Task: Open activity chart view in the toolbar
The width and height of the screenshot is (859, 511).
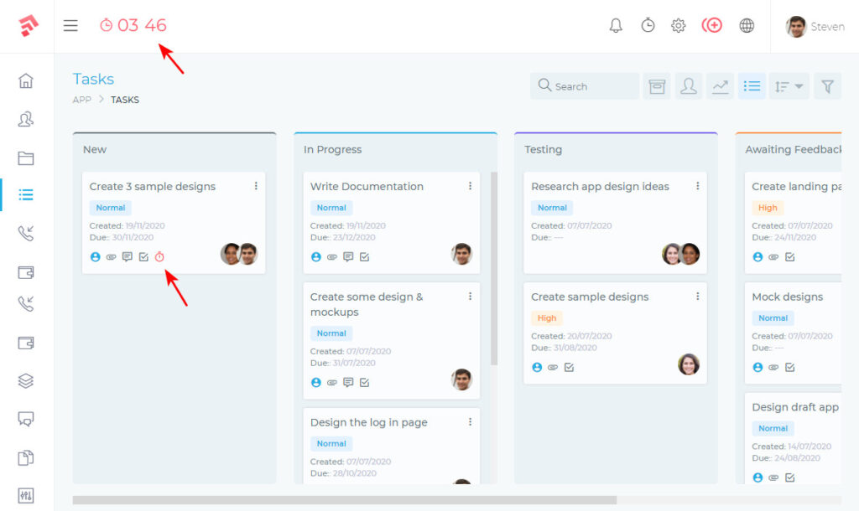Action: (720, 85)
